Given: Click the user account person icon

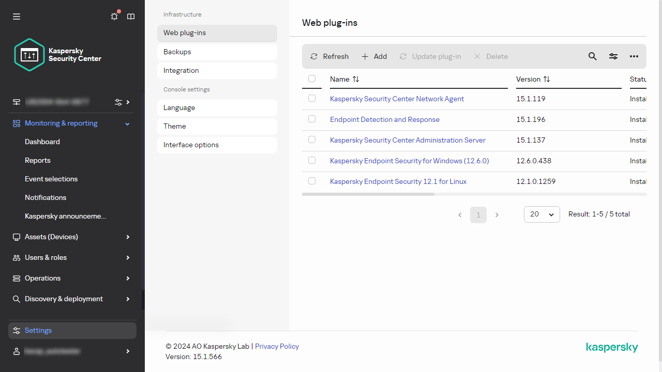Looking at the screenshot, I should [17, 351].
